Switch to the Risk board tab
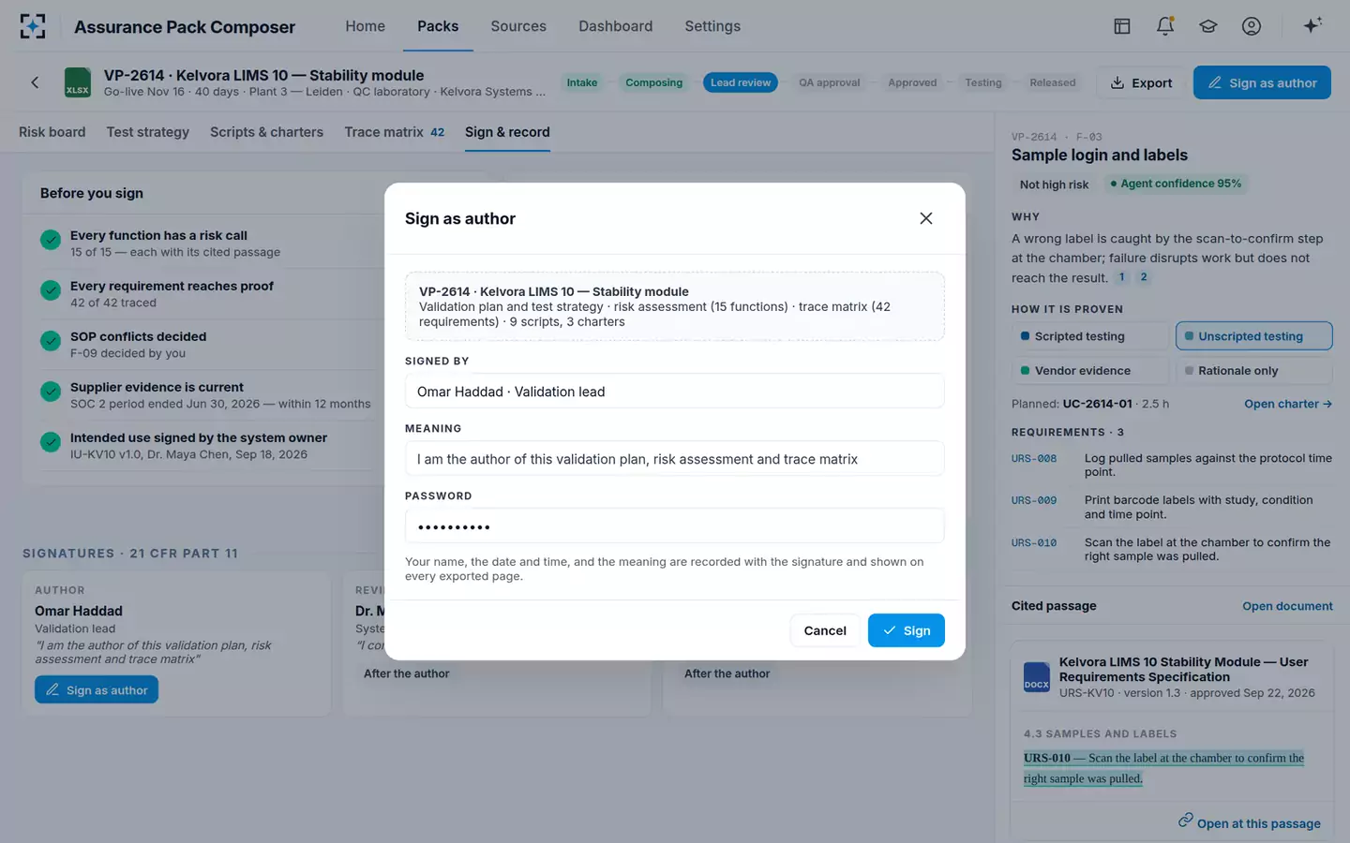 pyautogui.click(x=52, y=132)
